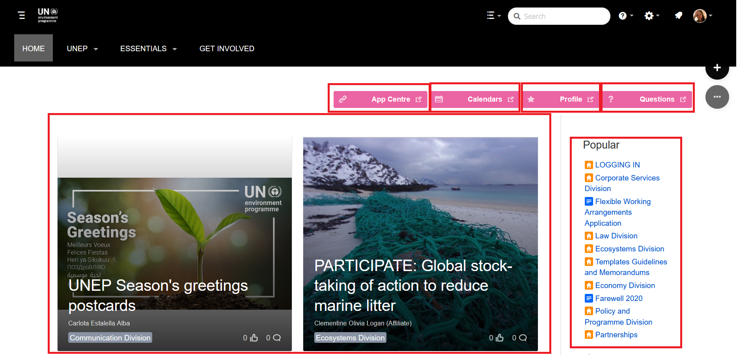
Task: Click the calendar icon on Calendars button
Action: pyautogui.click(x=439, y=99)
